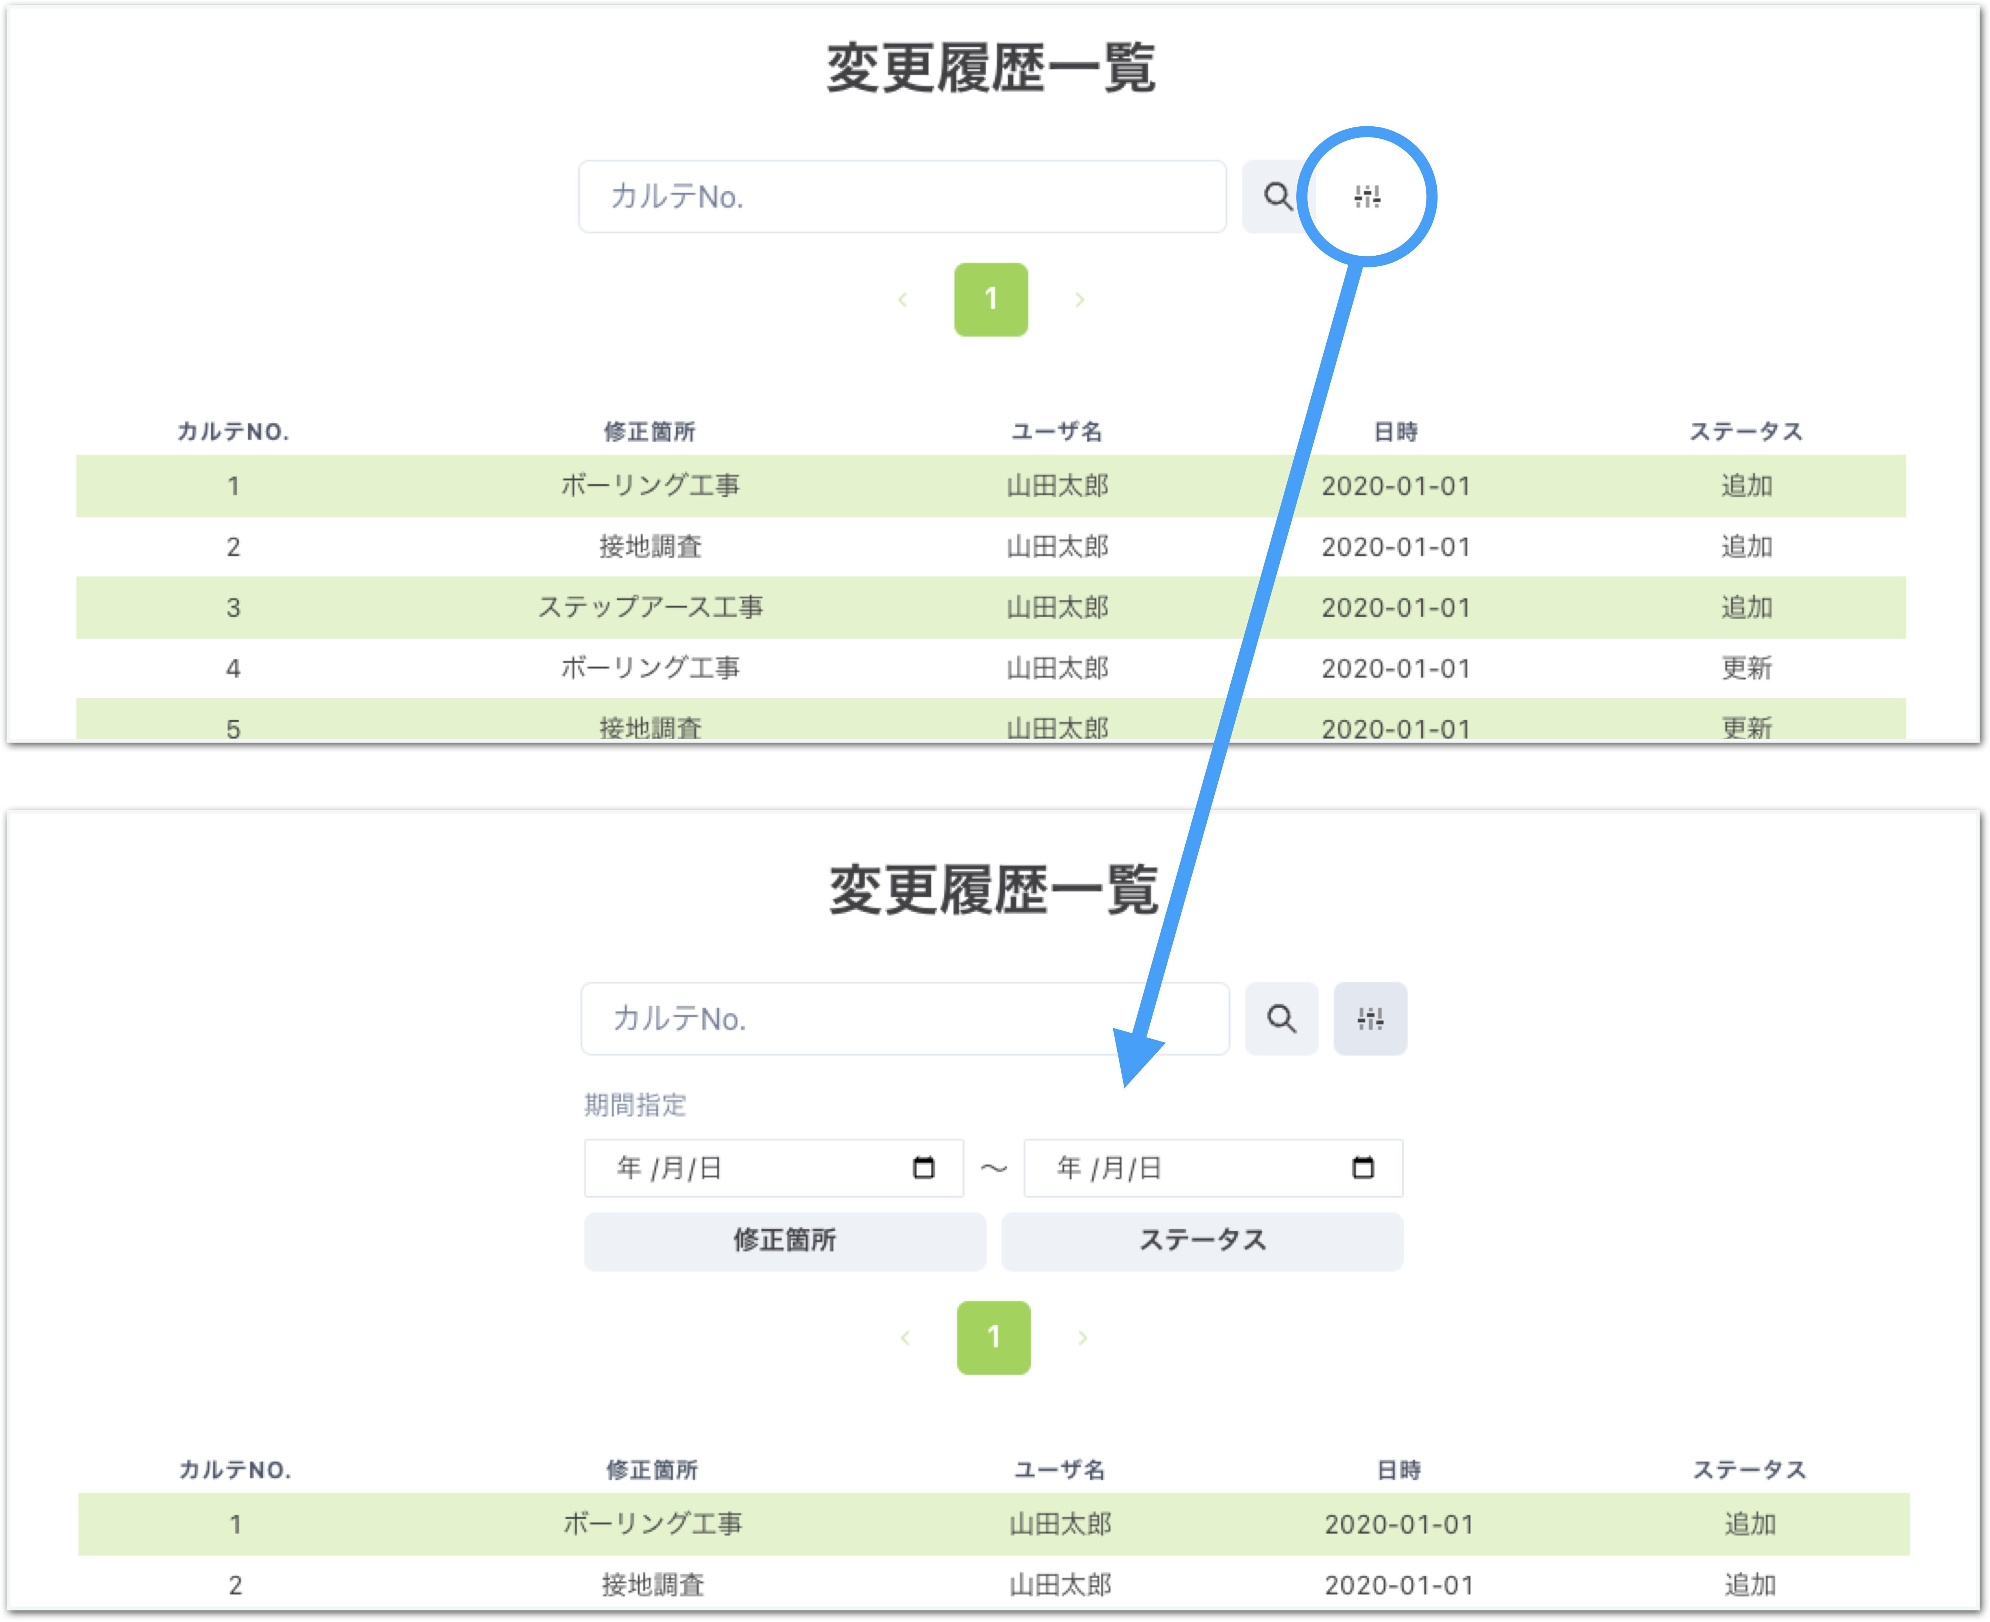Go to the next page in lower pagination

1082,1338
